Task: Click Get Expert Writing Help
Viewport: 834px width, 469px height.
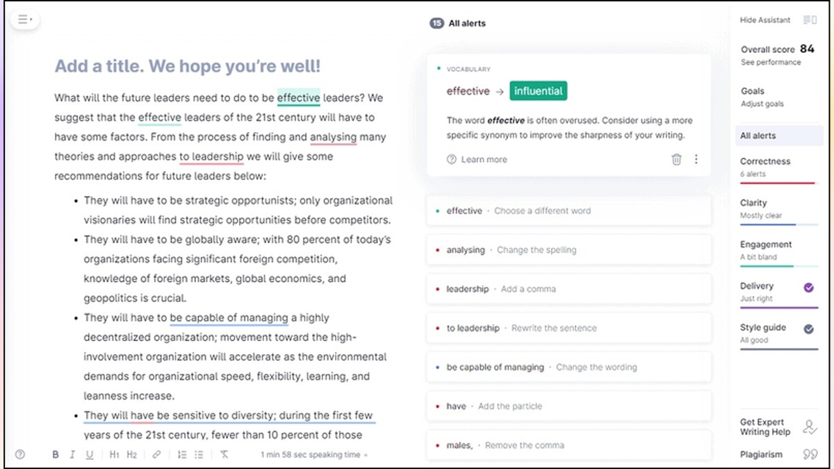Action: (x=764, y=427)
